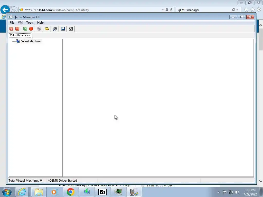
Task: Open Windows Media Player taskbar icon
Action: [54, 192]
